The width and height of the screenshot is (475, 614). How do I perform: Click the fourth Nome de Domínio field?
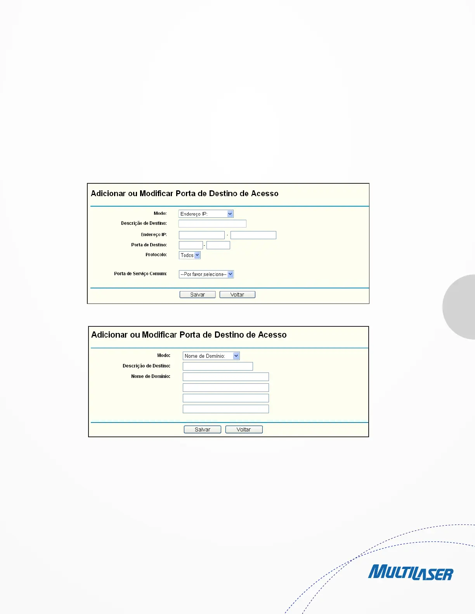click(226, 409)
